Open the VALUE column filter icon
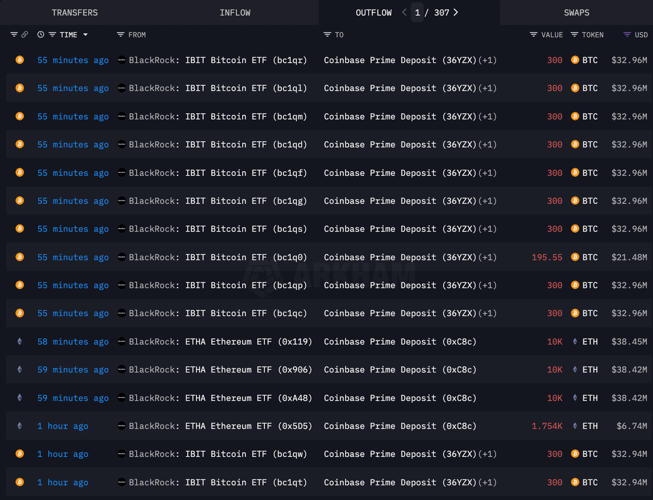Screen dimensions: 653x500 point(534,34)
